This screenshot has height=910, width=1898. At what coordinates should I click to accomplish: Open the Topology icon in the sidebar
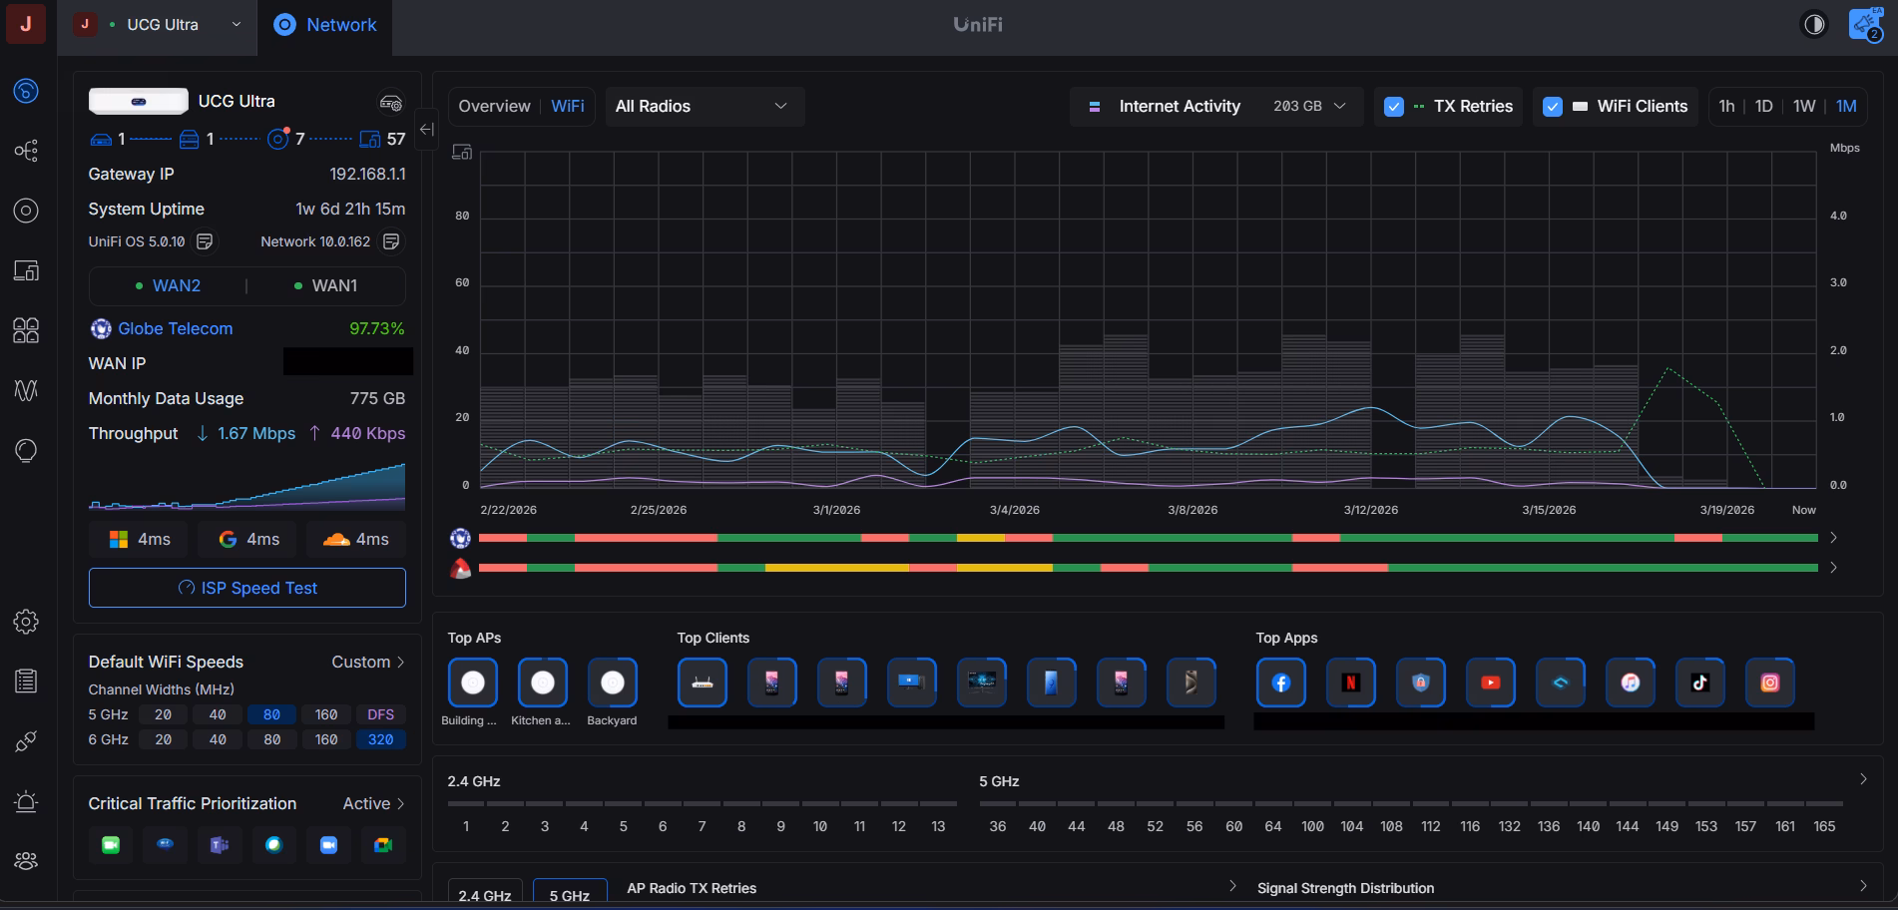[26, 151]
